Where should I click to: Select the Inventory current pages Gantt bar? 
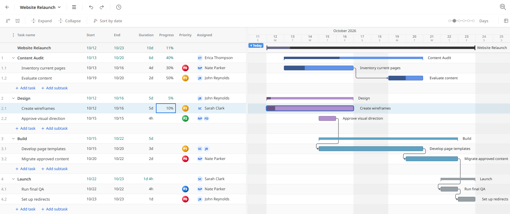319,68
